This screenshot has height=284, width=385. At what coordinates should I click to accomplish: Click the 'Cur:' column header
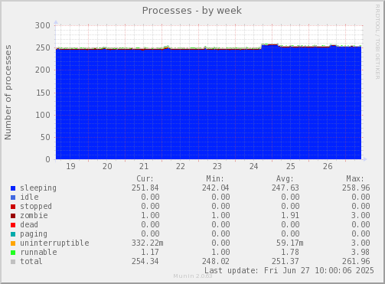coord(145,178)
